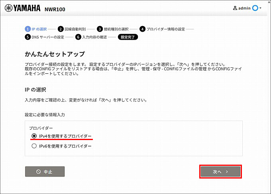Click the 'IPv6を使用するプロバイダー' option label
This screenshot has height=194, width=271.
point(65,146)
